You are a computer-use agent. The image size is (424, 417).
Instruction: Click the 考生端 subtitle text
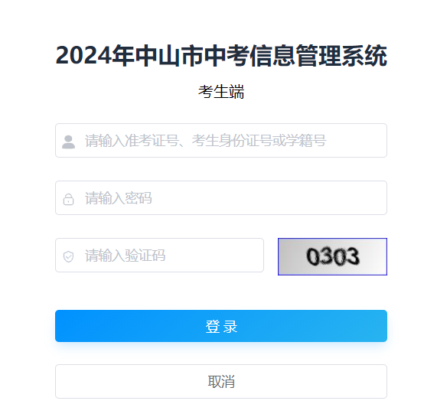pos(221,92)
